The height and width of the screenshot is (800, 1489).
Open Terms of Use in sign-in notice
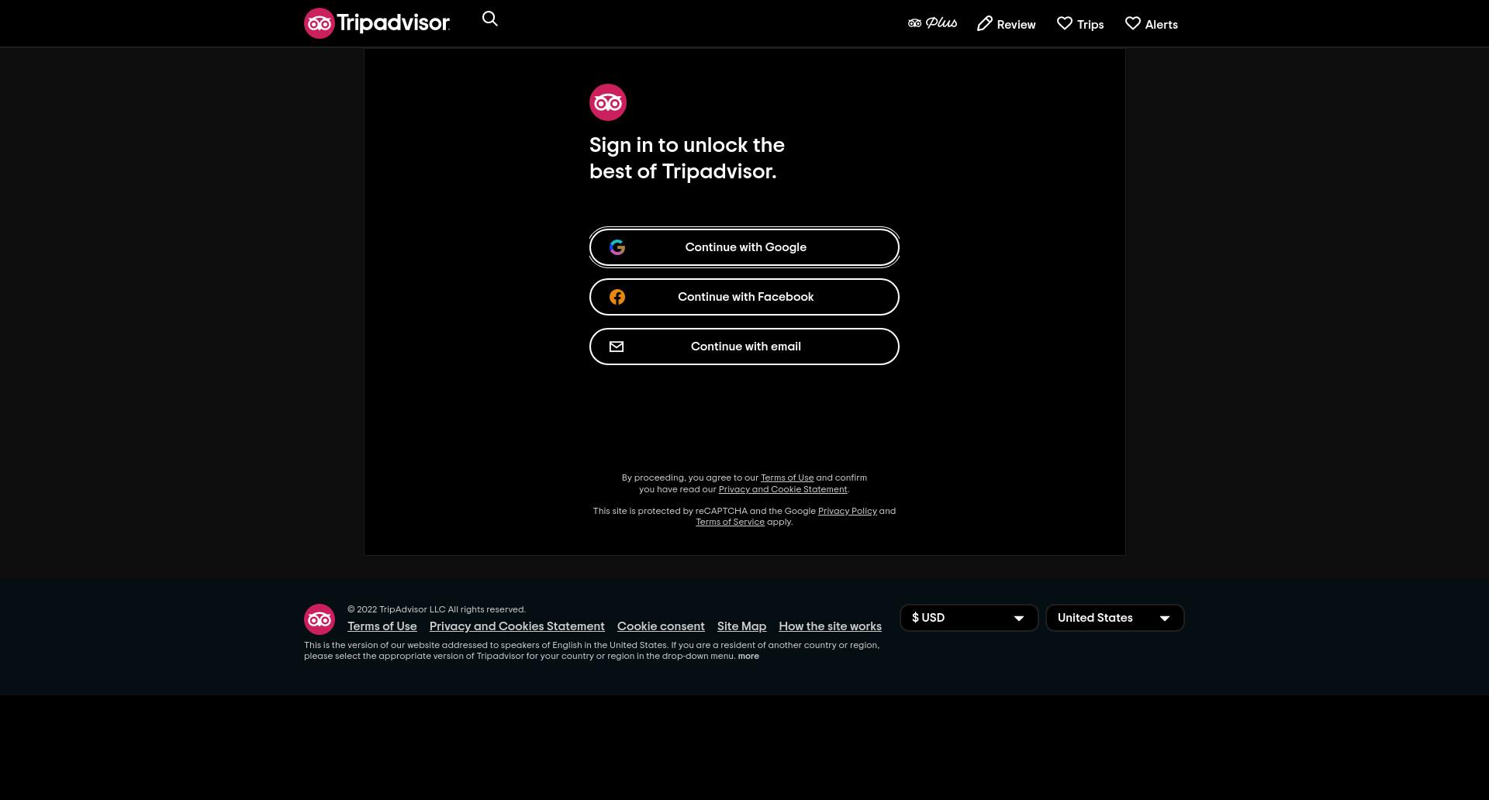[787, 478]
